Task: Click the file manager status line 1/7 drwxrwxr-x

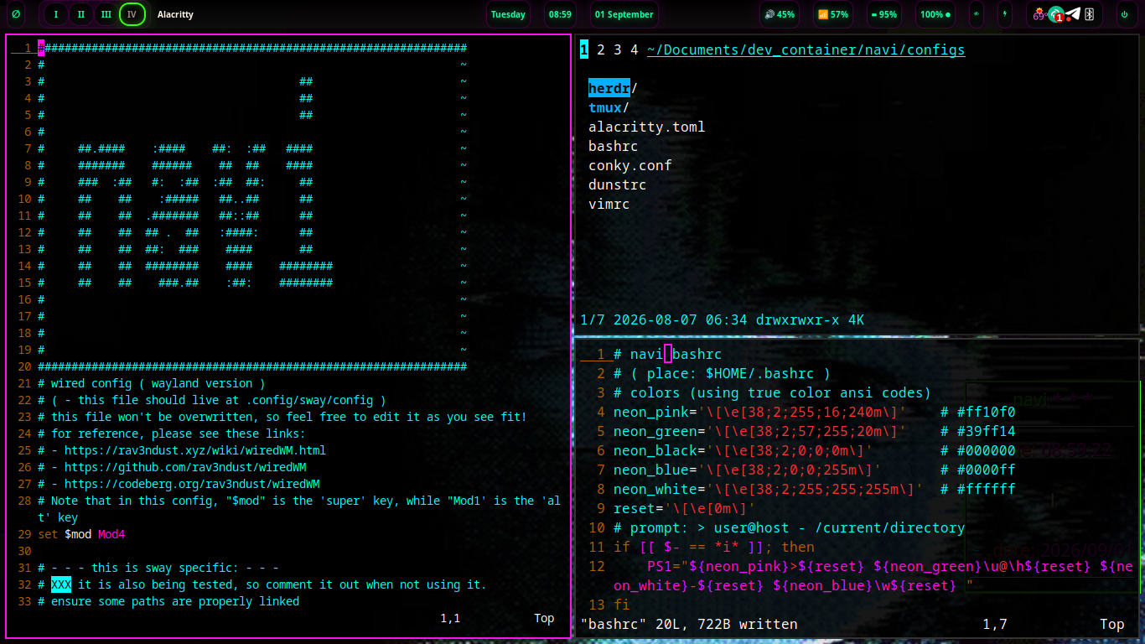Action: click(x=722, y=319)
